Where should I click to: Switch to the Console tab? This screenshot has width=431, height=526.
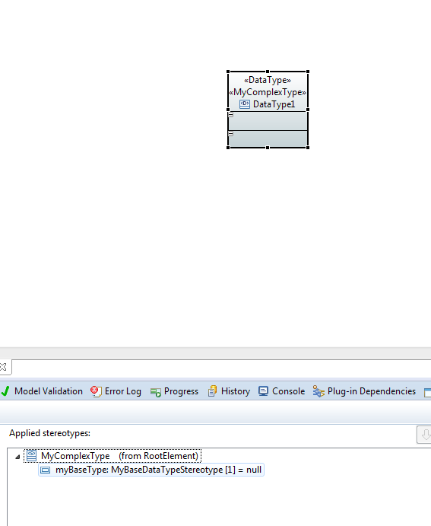pyautogui.click(x=281, y=391)
